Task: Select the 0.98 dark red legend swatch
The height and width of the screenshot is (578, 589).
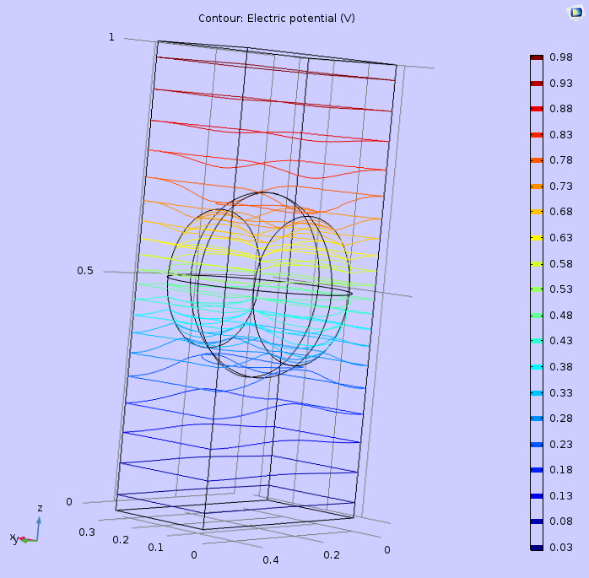Action: [x=537, y=57]
